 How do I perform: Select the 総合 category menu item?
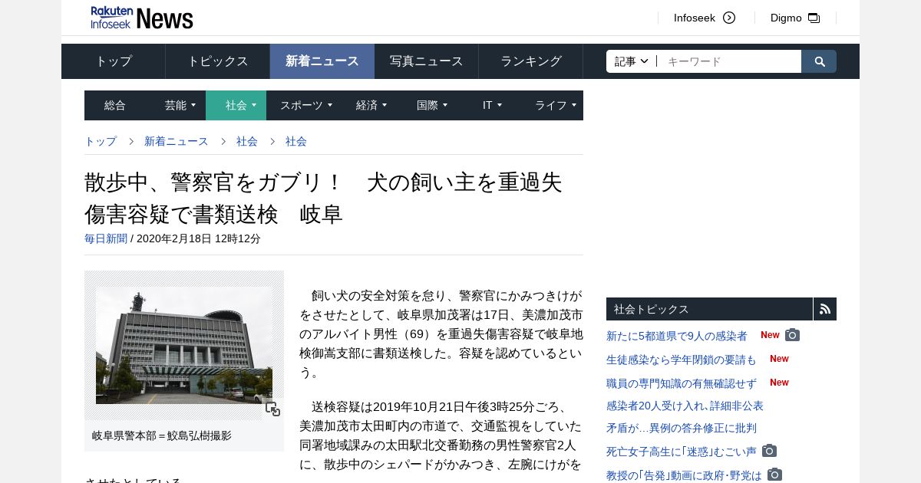click(x=115, y=105)
